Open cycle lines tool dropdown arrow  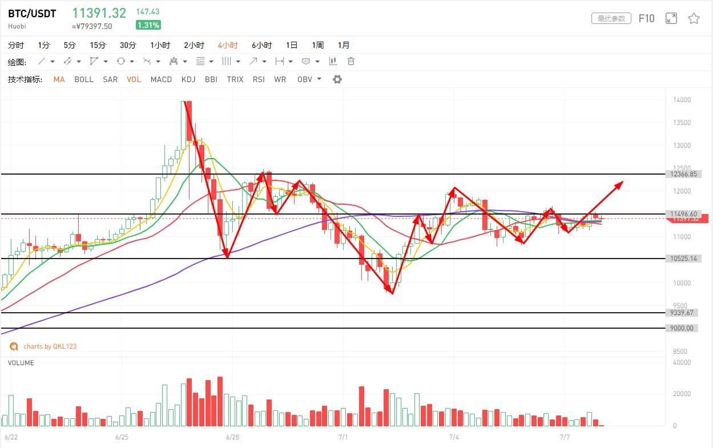click(238, 62)
